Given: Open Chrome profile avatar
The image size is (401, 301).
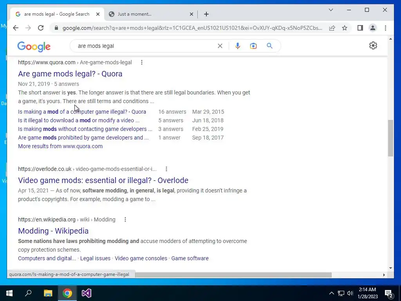Looking at the screenshot, I should [373, 28].
